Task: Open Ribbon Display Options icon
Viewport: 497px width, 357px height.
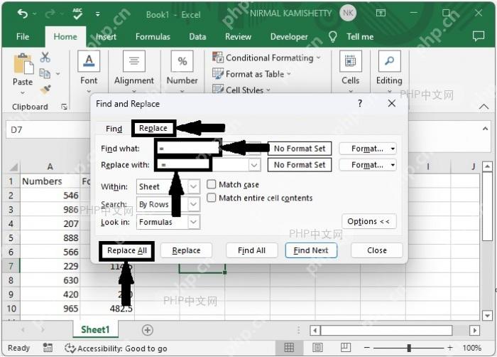Action: pos(381,13)
